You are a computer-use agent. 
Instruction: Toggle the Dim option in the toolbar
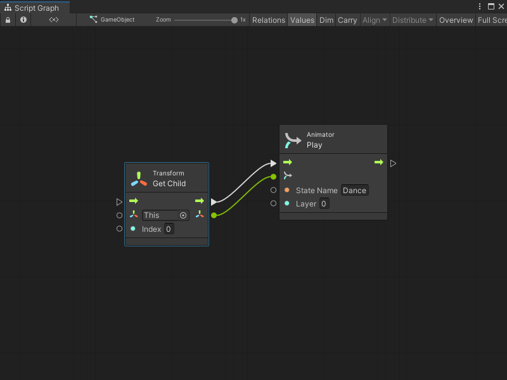tap(326, 20)
